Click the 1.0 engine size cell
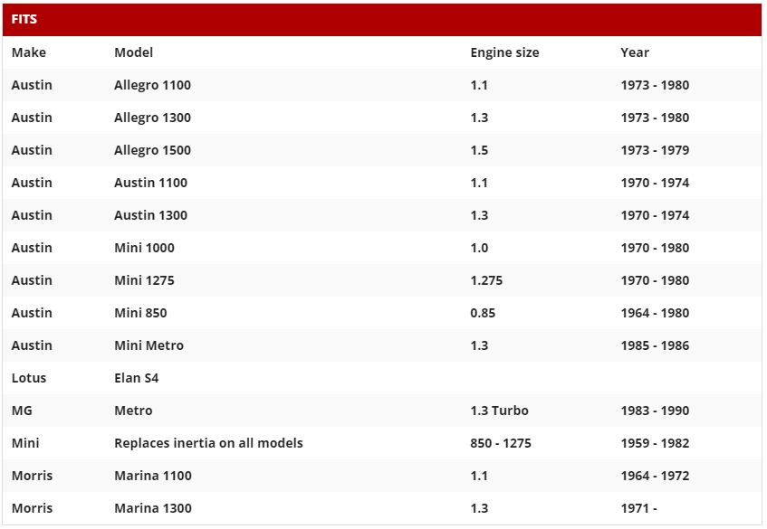 point(479,248)
